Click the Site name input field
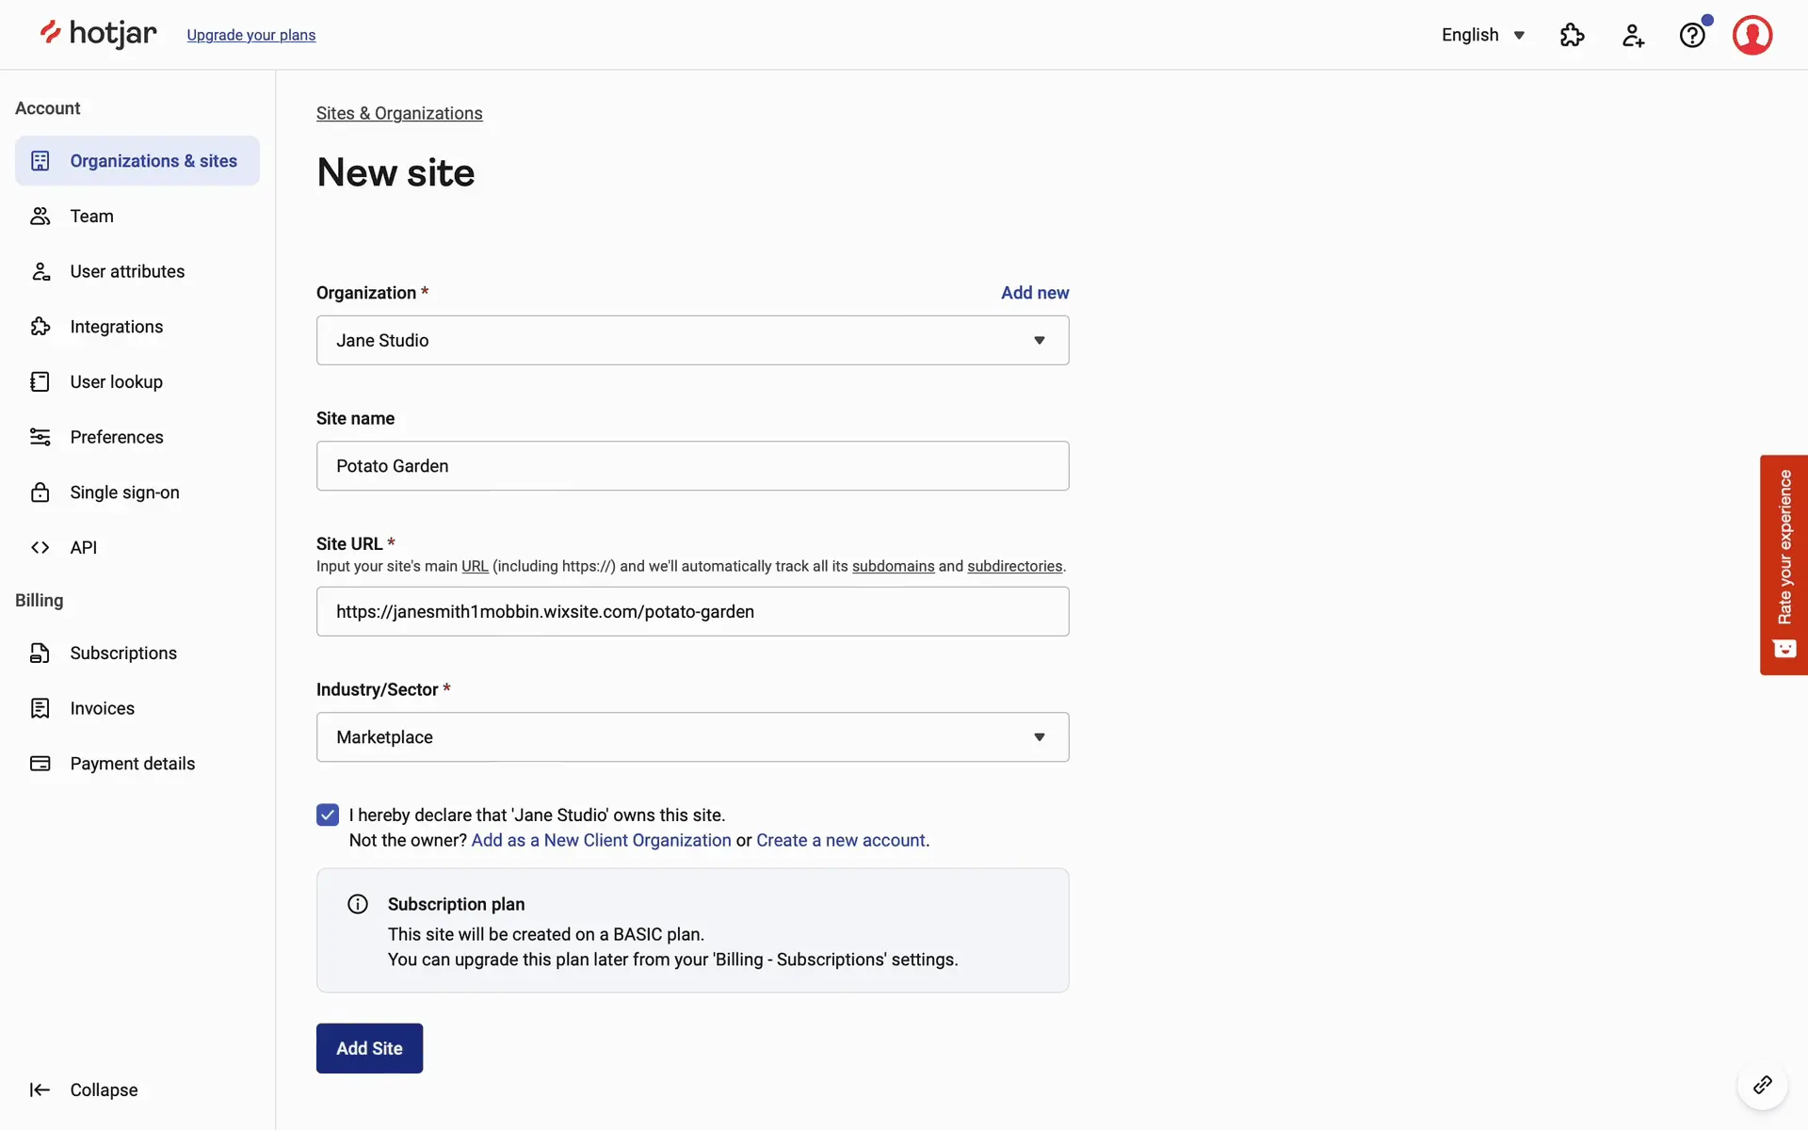Viewport: 1808px width, 1130px height. tap(692, 466)
